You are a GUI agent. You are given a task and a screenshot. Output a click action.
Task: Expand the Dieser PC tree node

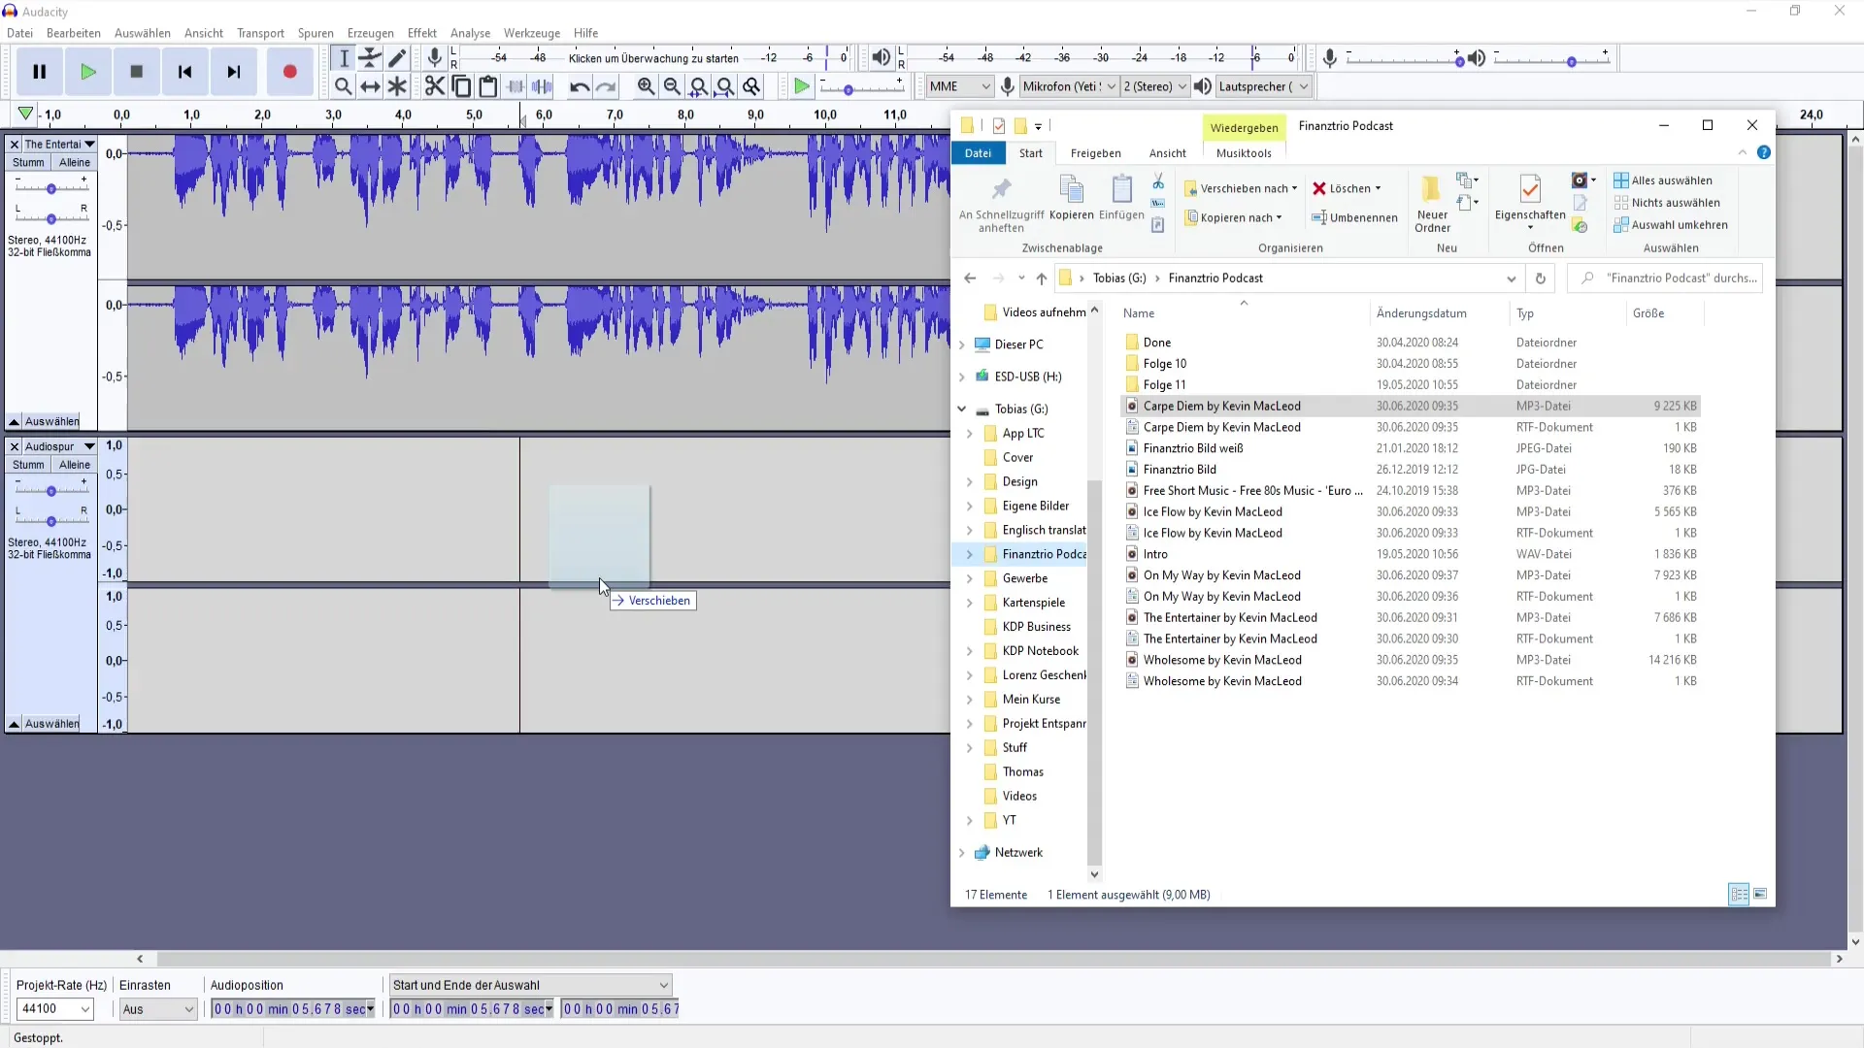962,344
